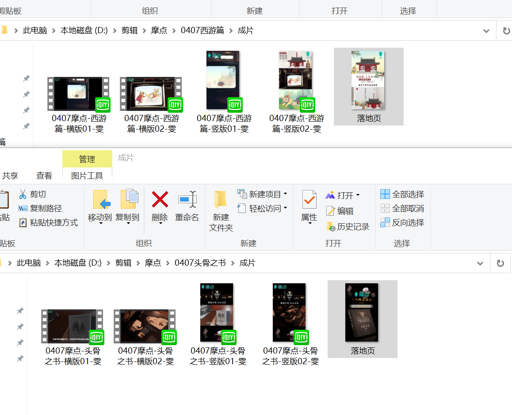Switch to the 管理 ribbon tab
The image size is (512, 415).
tap(87, 159)
